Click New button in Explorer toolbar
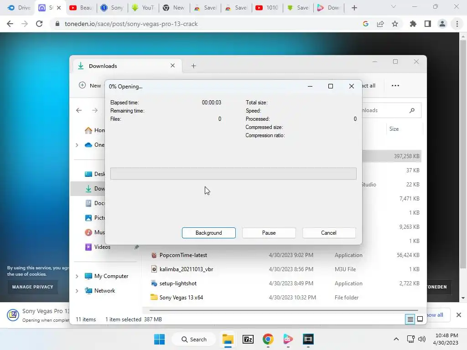Viewport: 467px width, 350px height. [x=90, y=86]
